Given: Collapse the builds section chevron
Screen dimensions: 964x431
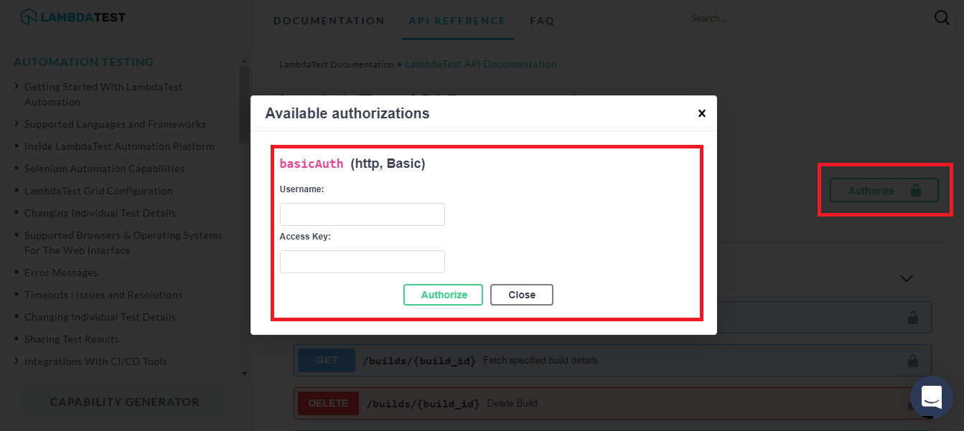Looking at the screenshot, I should pyautogui.click(x=906, y=278).
